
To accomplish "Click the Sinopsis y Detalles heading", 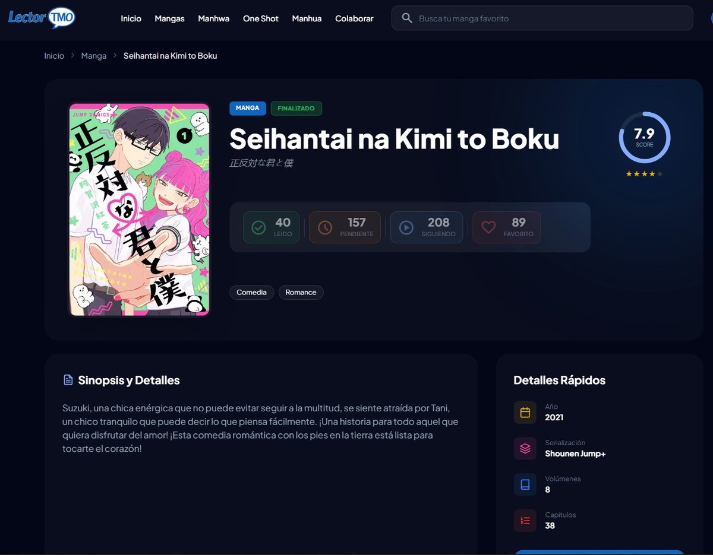I will 129,380.
